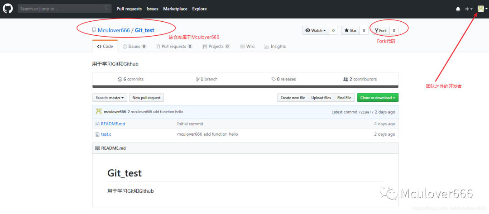Open the Mculover666 owner profile link

pyautogui.click(x=114, y=30)
